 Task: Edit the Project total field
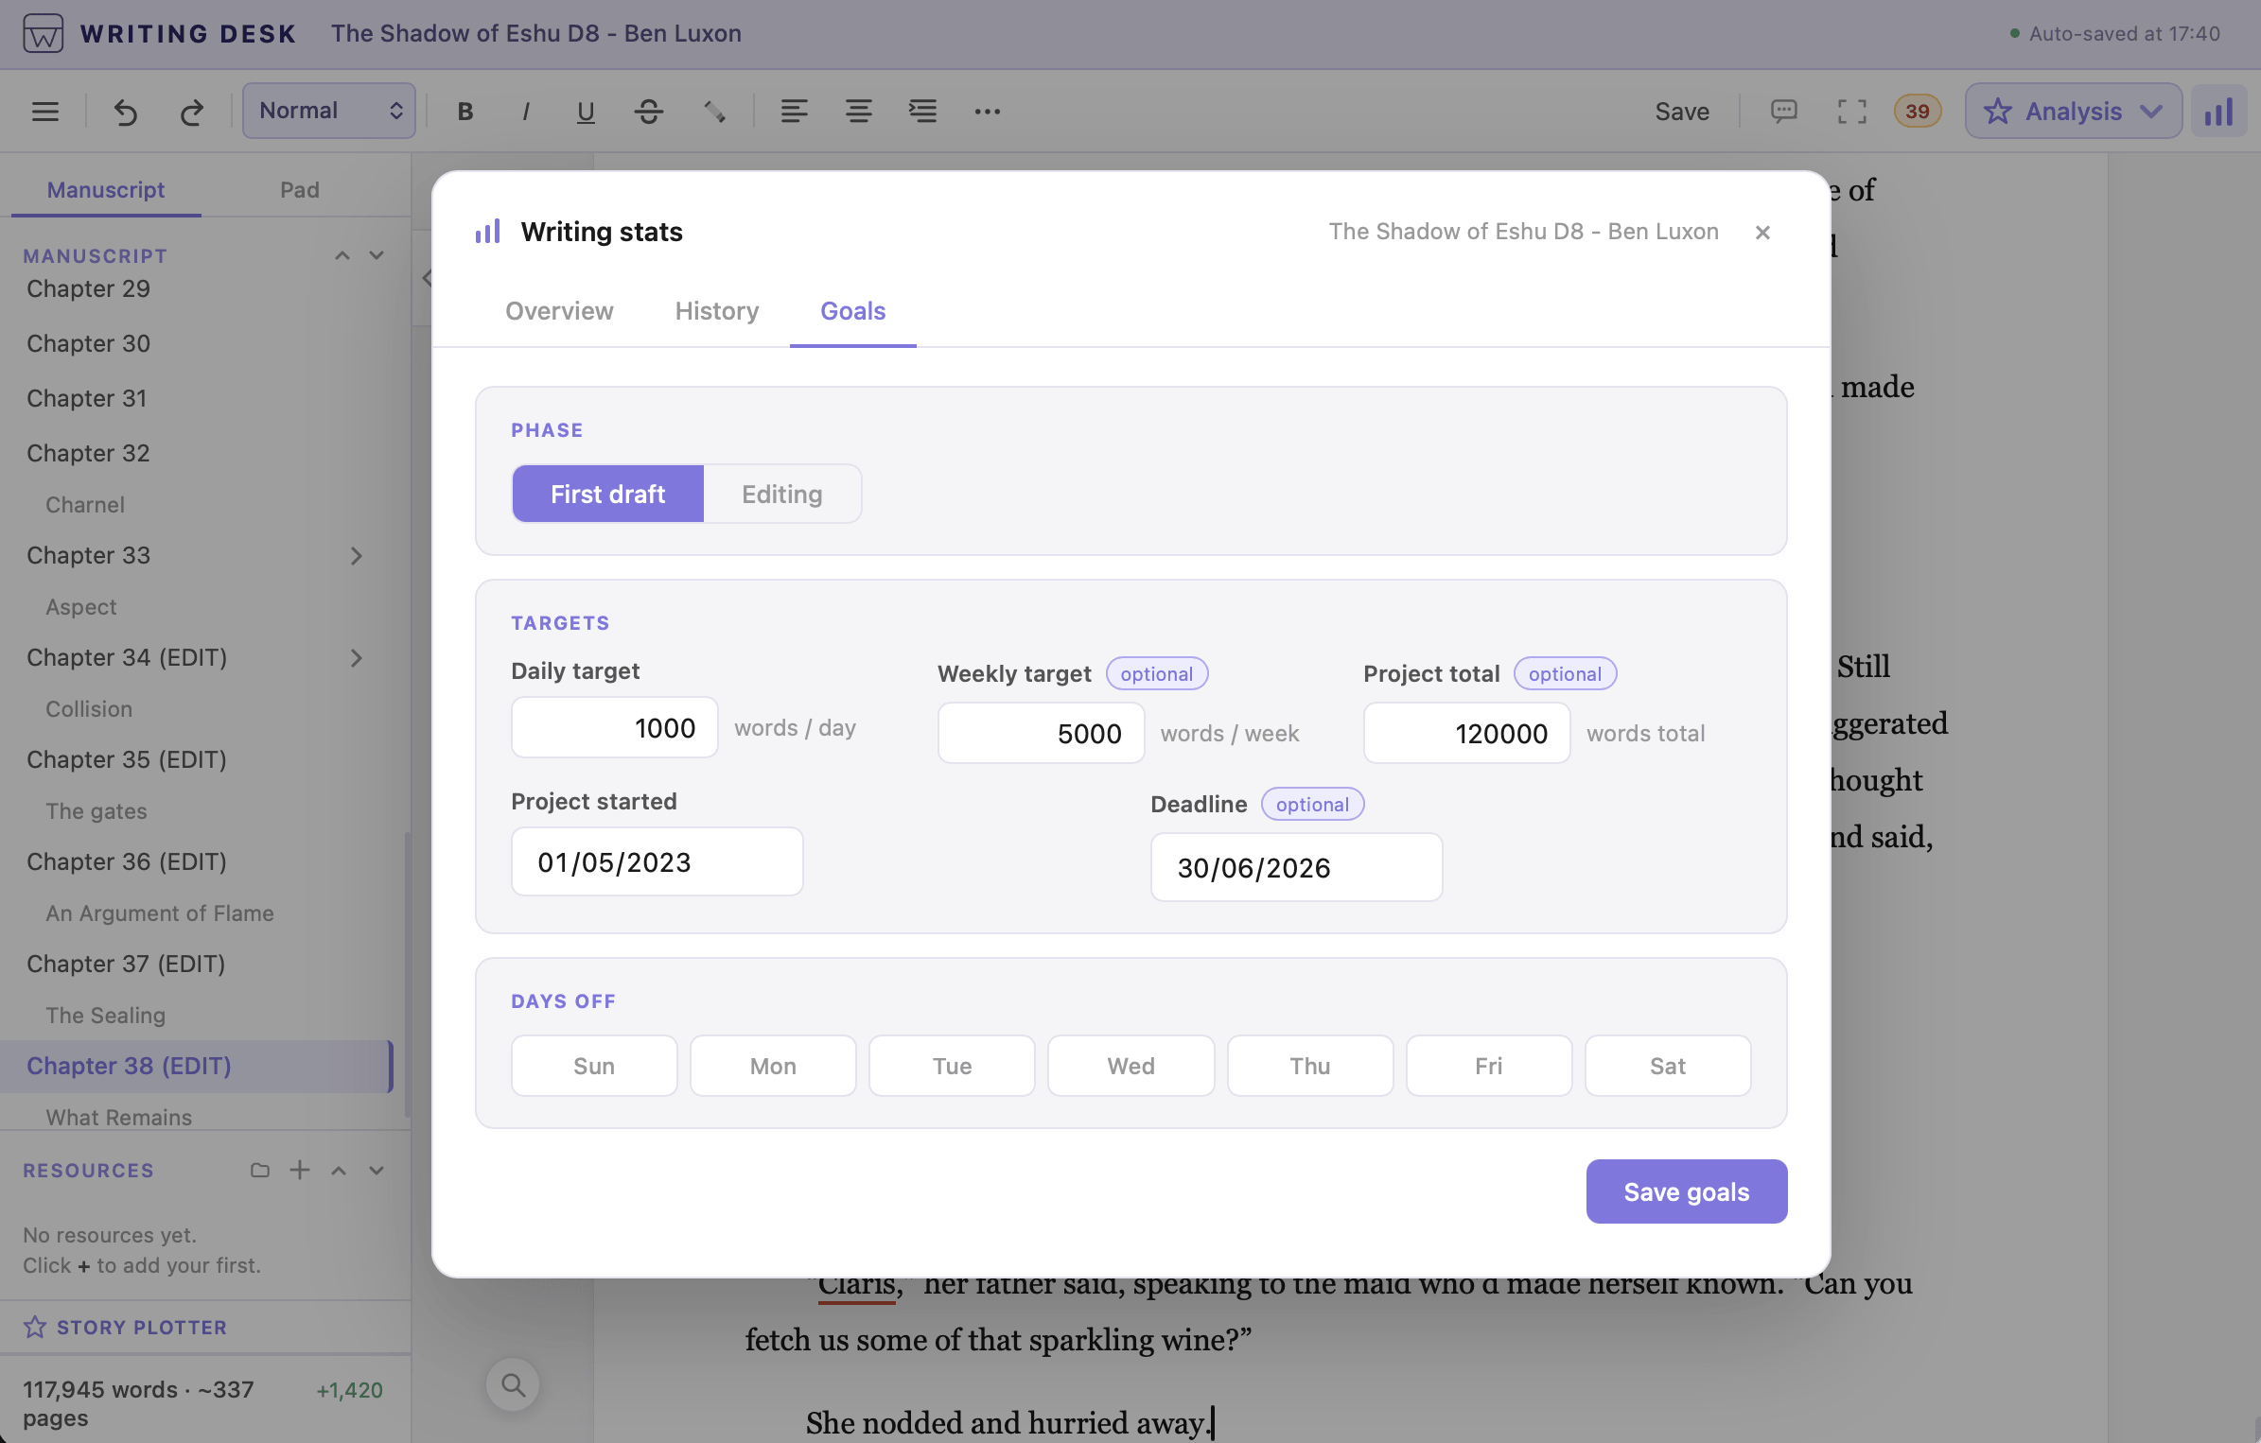(1466, 733)
